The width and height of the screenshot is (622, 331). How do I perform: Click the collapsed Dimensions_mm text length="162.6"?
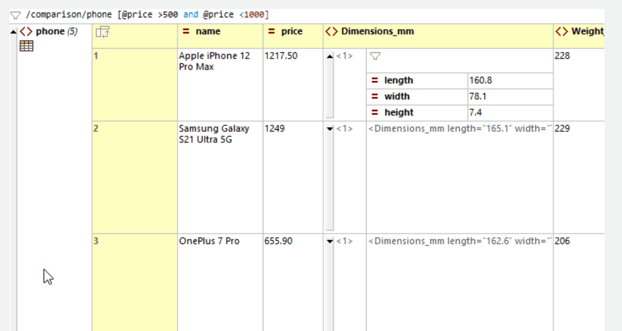click(x=460, y=241)
